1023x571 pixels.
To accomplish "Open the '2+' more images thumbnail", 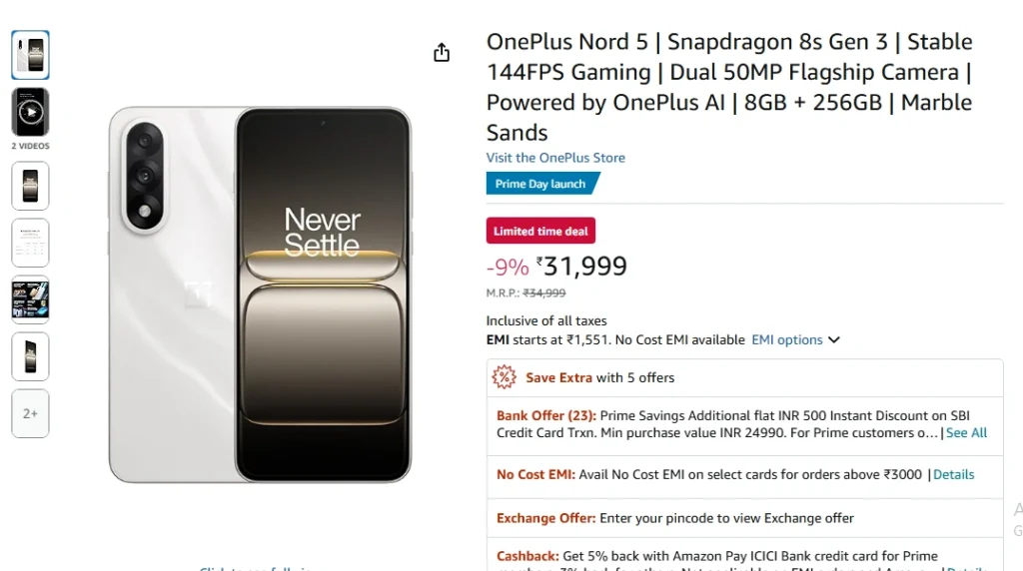I will [x=30, y=413].
